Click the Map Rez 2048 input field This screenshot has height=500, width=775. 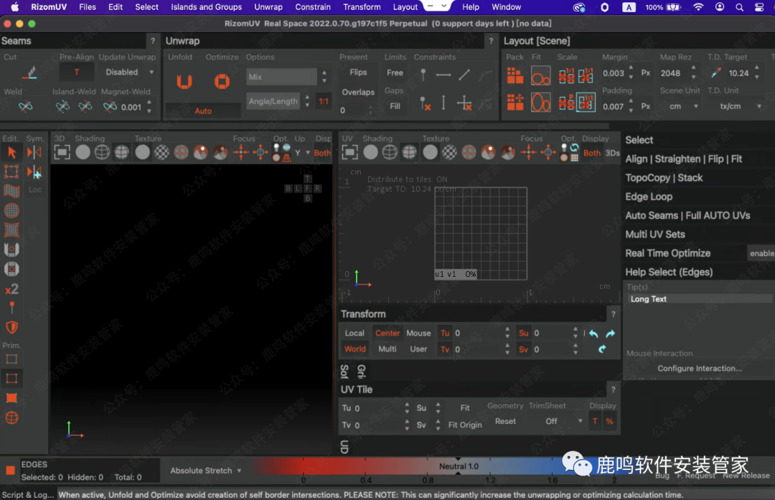[671, 73]
